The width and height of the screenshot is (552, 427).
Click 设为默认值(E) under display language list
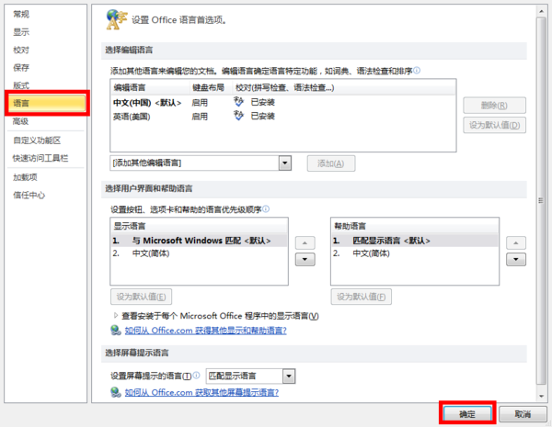pyautogui.click(x=141, y=297)
